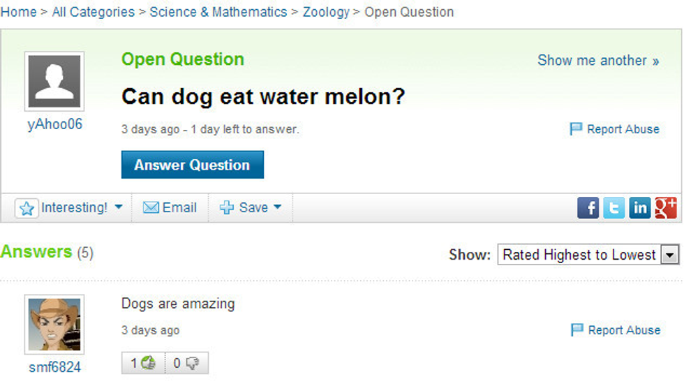Go to Science & Mathematics breadcrumb
Viewport: 684px width, 386px height.
click(218, 12)
